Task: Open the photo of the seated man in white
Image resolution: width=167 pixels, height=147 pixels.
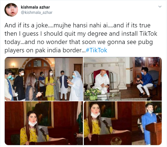Action: point(123,79)
